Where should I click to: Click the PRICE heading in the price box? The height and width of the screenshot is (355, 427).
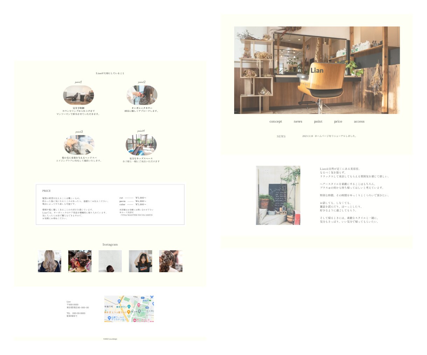(x=47, y=191)
